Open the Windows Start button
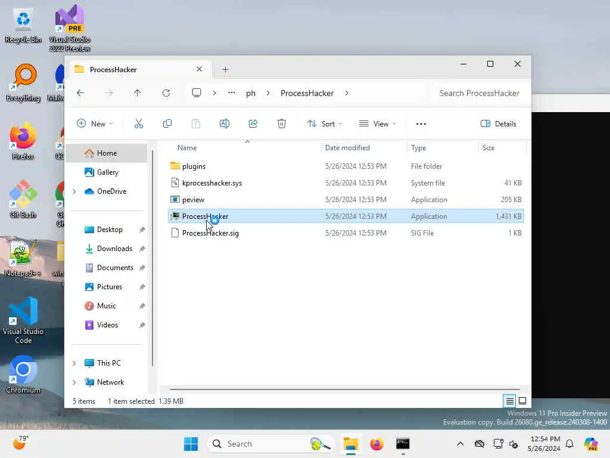Screen dimensions: 610x458 (191, 444)
